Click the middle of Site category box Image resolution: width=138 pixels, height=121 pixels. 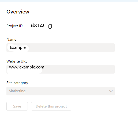[x=61, y=91]
